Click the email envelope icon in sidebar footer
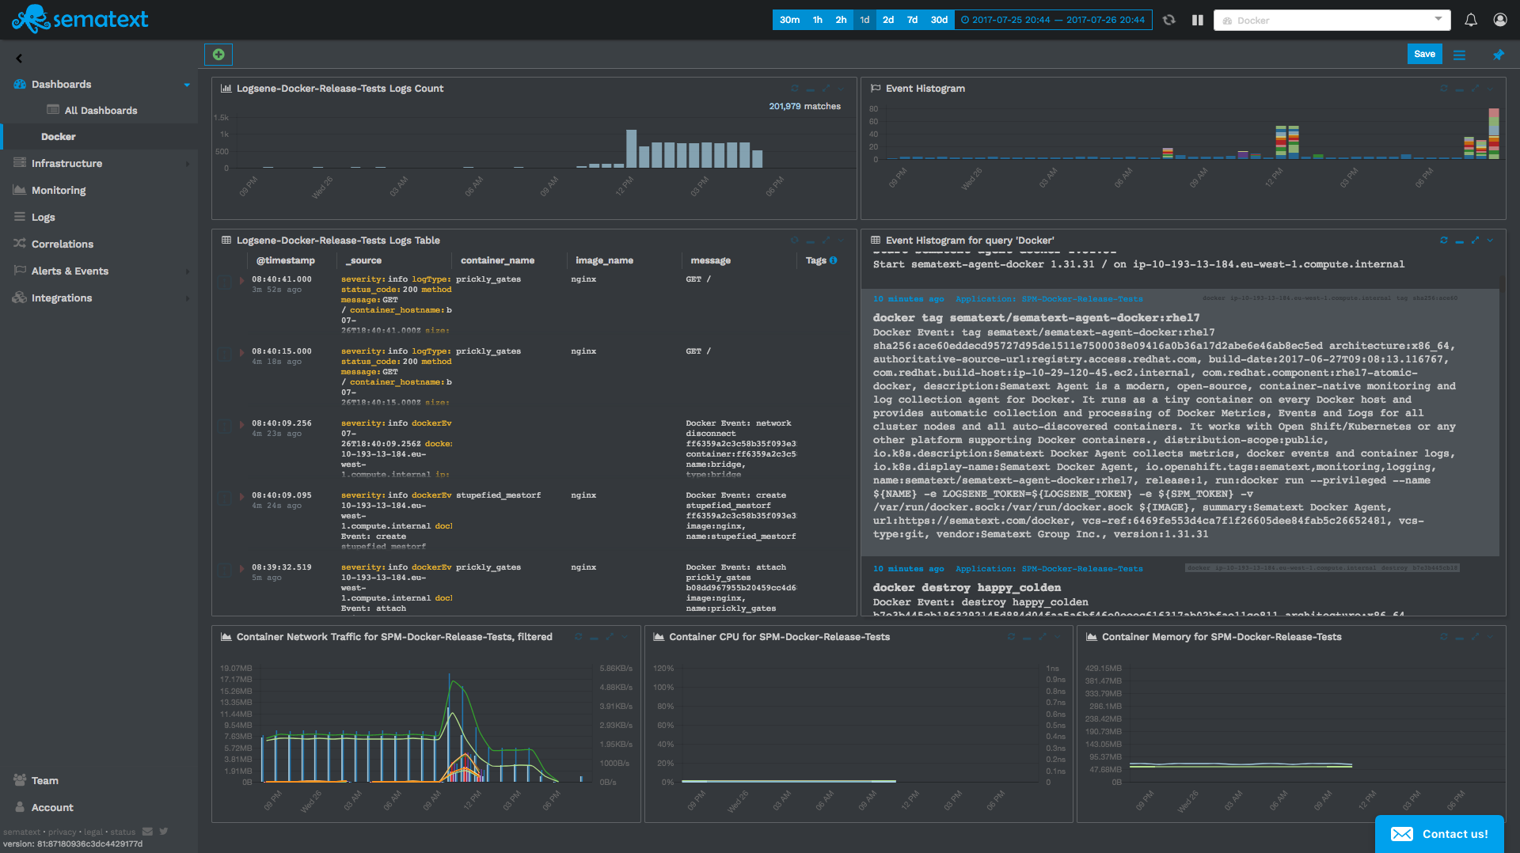The height and width of the screenshot is (853, 1520). 147,831
